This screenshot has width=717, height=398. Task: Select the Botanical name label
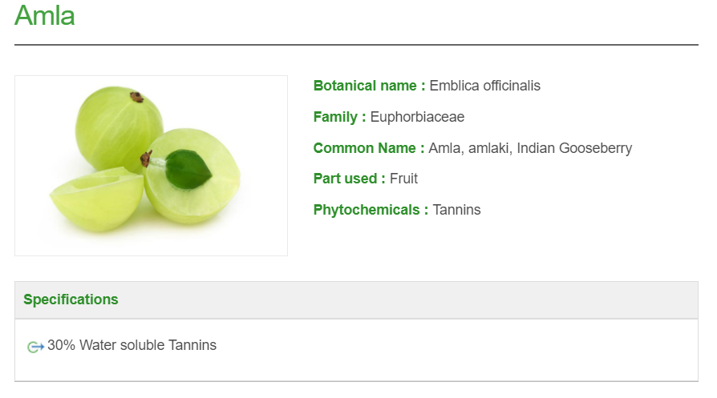369,86
